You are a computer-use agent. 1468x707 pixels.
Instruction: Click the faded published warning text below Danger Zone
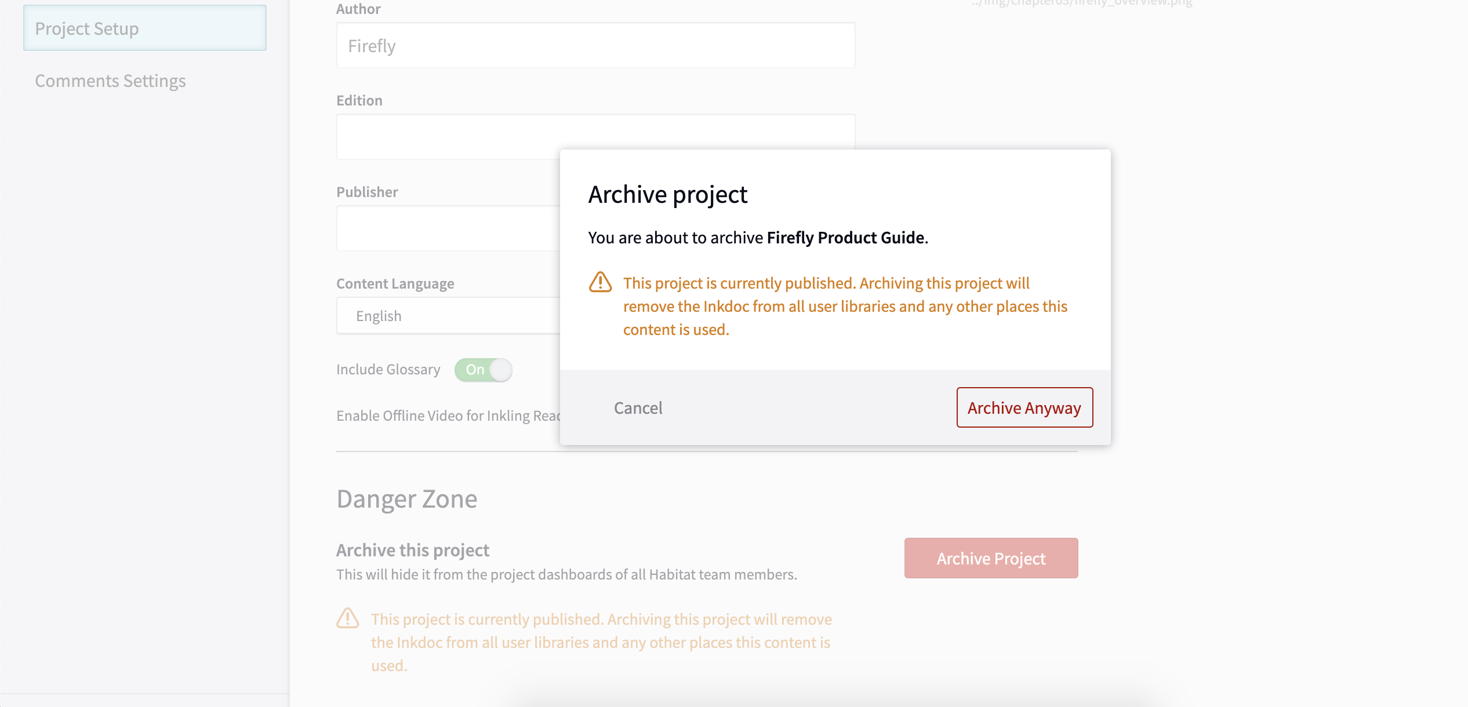pos(601,642)
